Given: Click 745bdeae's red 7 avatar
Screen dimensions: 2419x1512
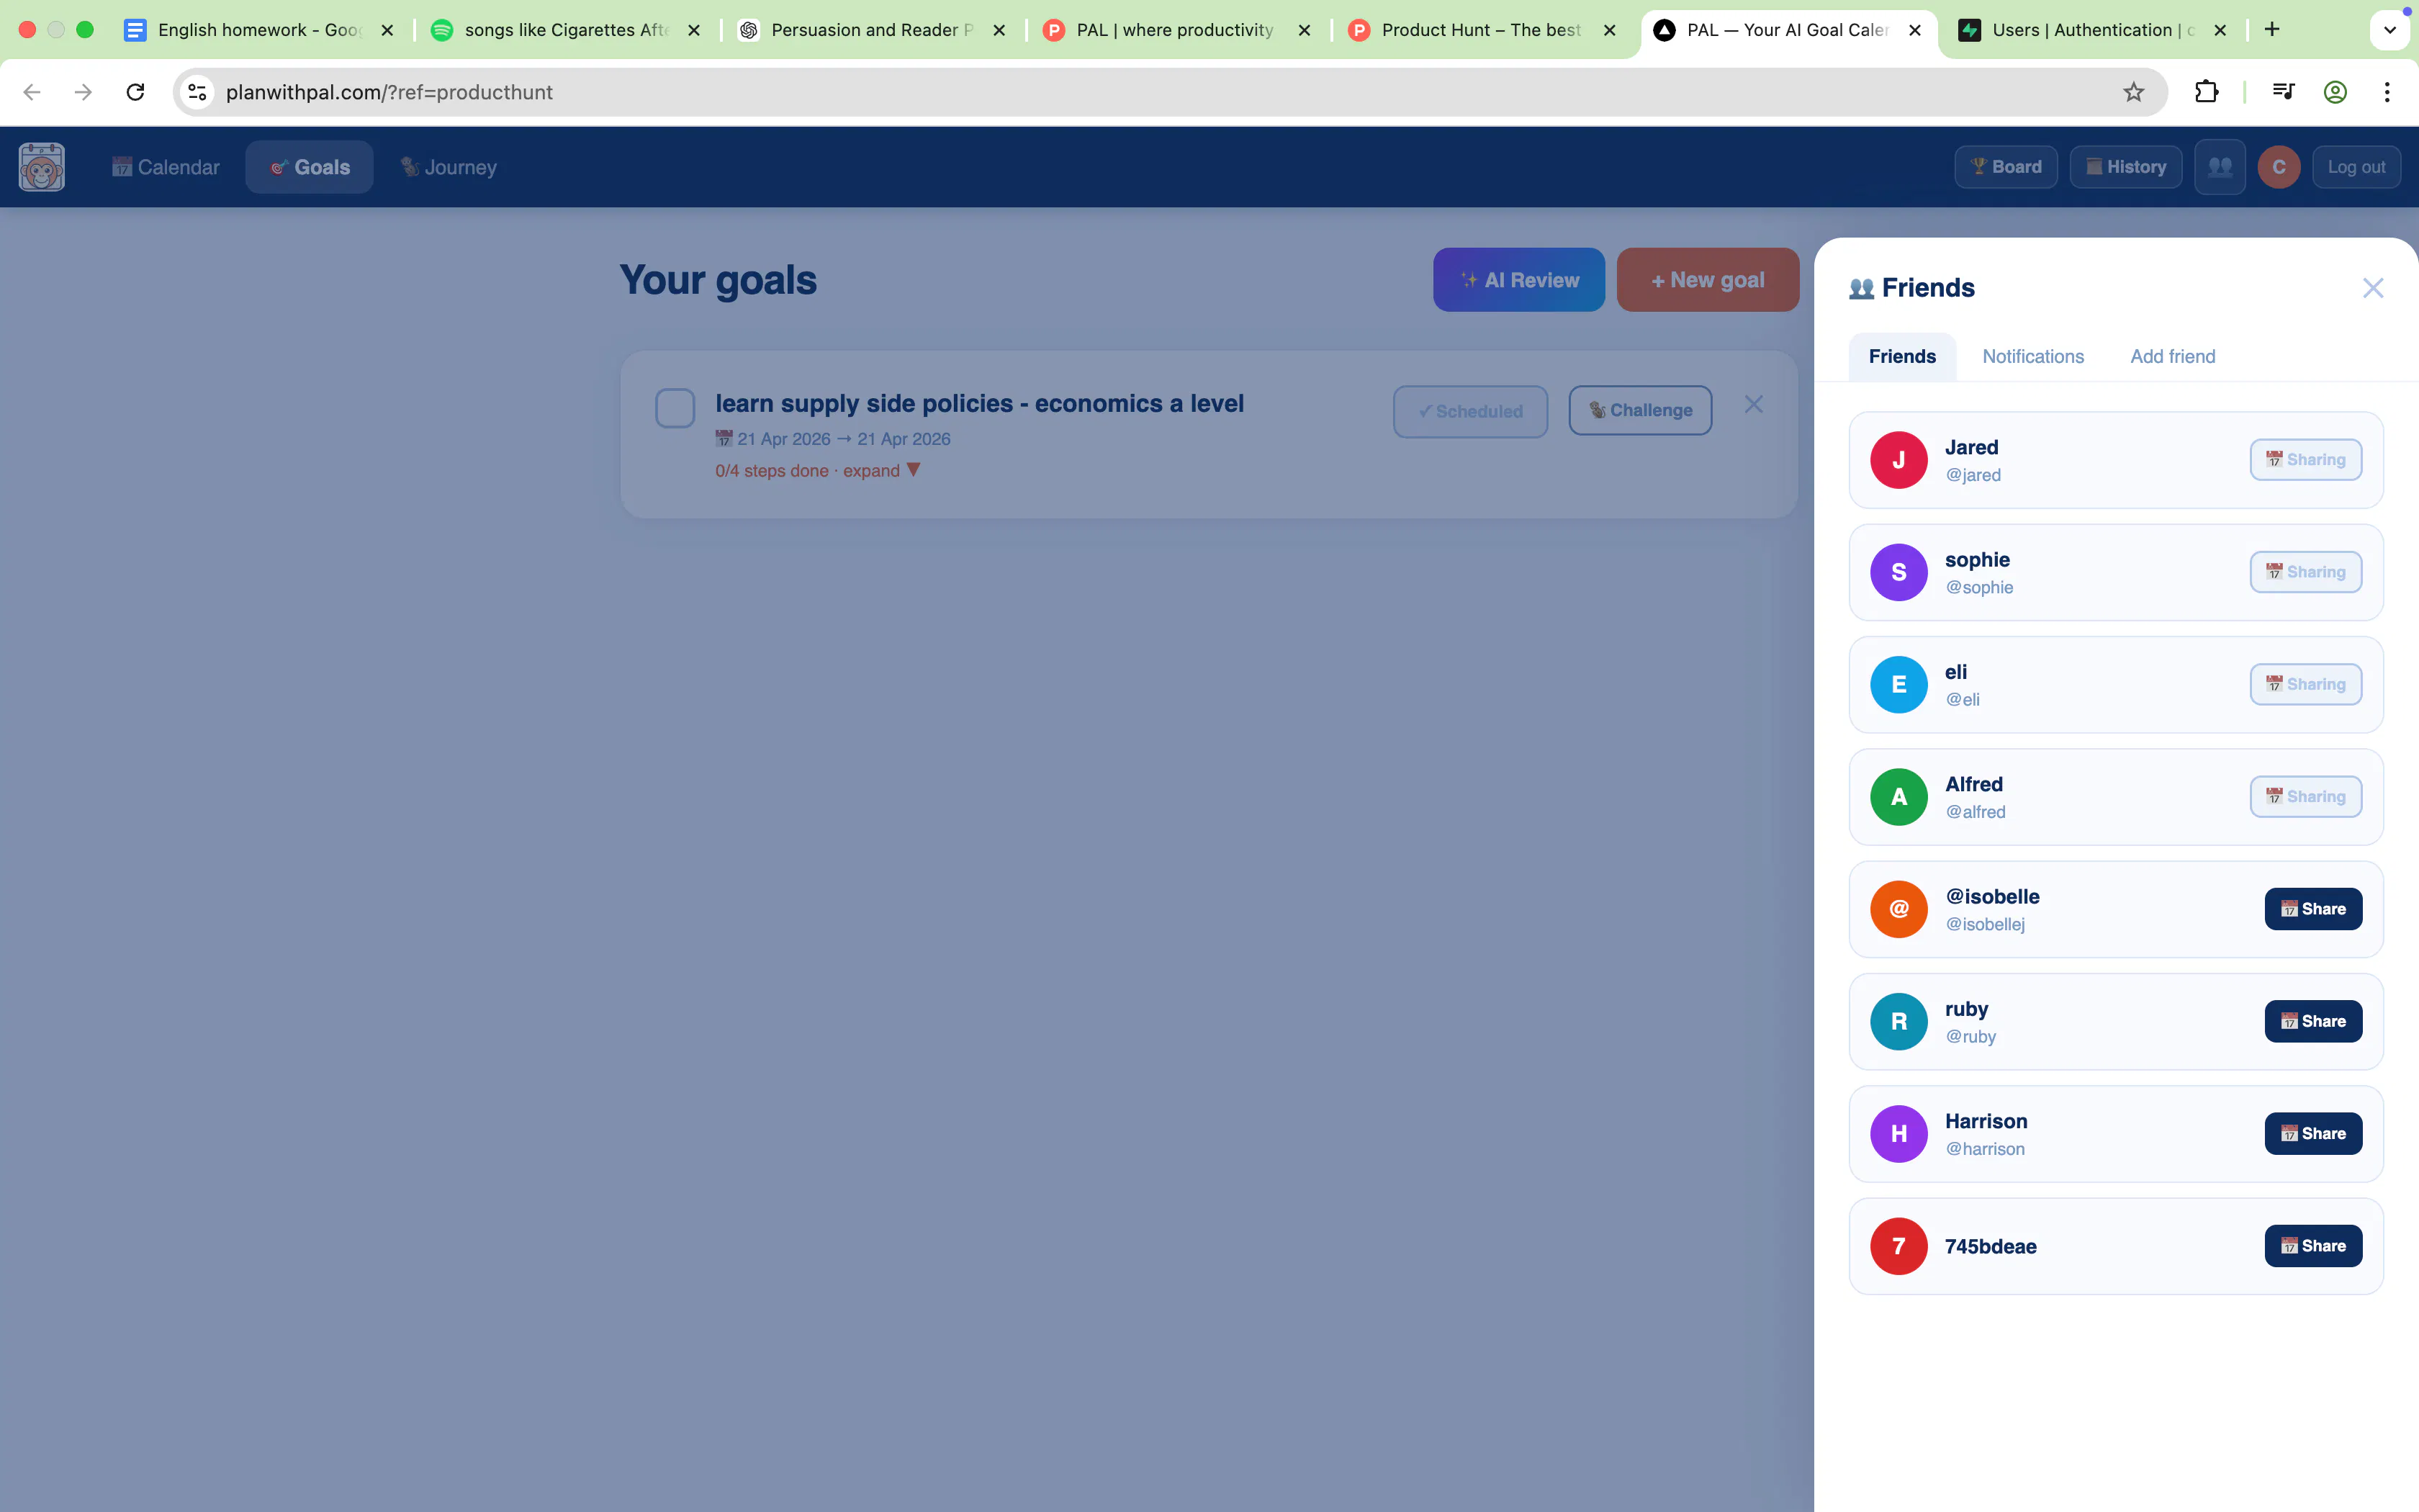Looking at the screenshot, I should [1899, 1246].
